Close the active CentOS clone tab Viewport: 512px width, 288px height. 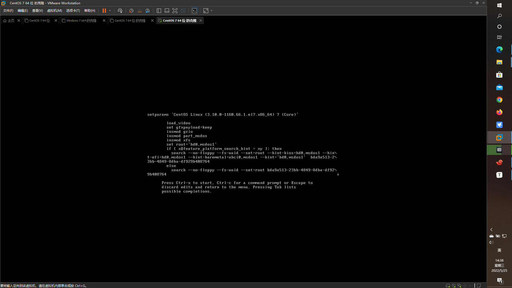coord(201,21)
